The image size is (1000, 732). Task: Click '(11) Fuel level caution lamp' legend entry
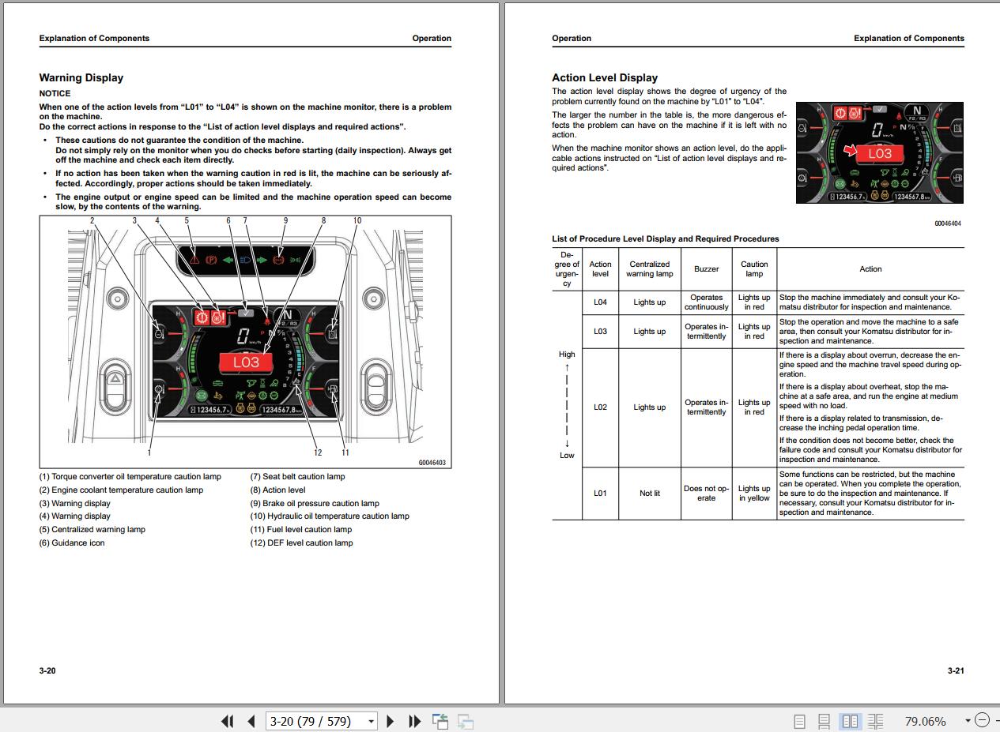301,529
